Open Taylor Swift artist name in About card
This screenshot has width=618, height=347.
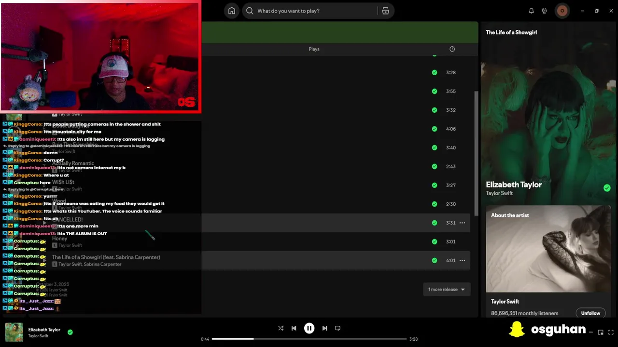coord(505,302)
